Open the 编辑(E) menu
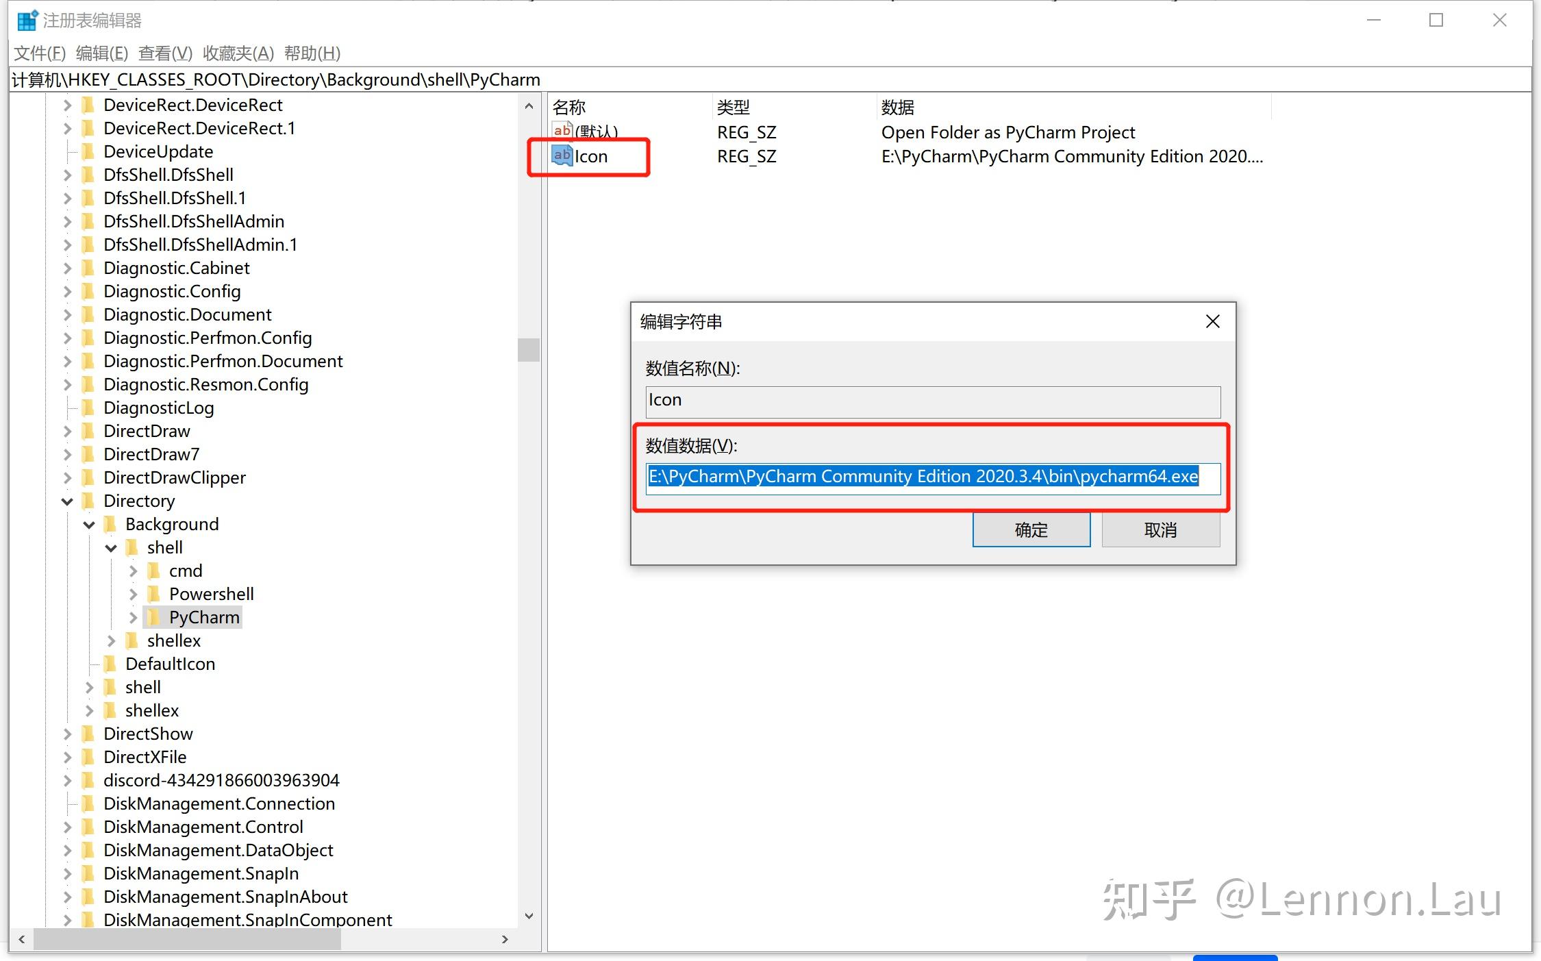Screen dimensions: 1541x961 click(x=102, y=53)
